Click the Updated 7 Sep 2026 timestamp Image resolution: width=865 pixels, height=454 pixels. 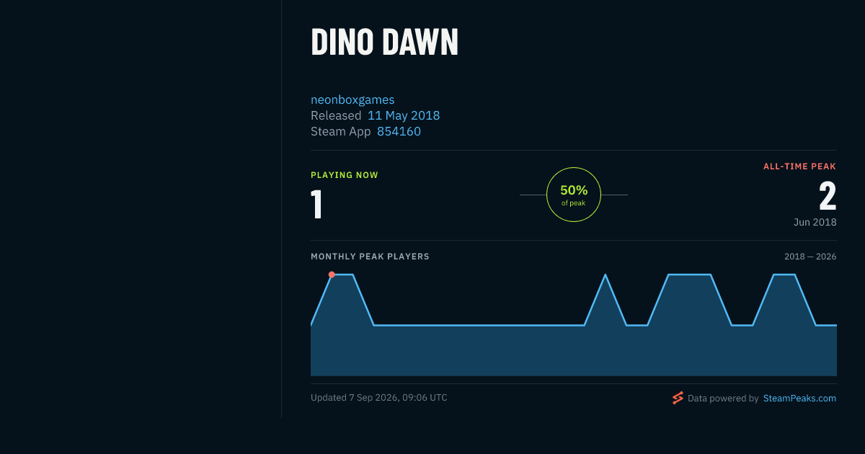click(x=378, y=398)
